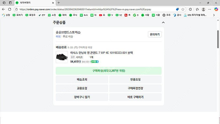Reload the current page
This screenshot has width=220, height=124.
pyautogui.click(x=10, y=9)
